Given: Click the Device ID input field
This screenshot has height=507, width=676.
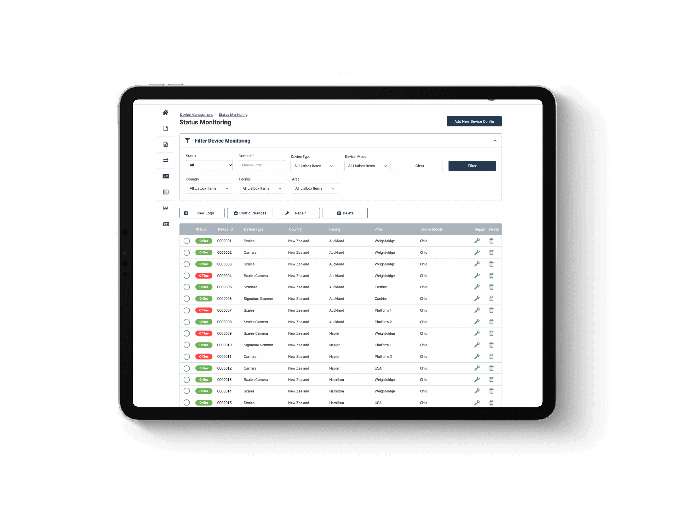Looking at the screenshot, I should pos(261,166).
